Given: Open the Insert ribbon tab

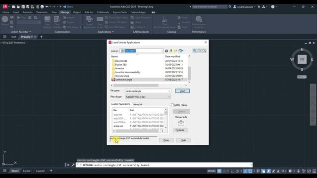Looking at the screenshot, I should [x=16, y=12].
